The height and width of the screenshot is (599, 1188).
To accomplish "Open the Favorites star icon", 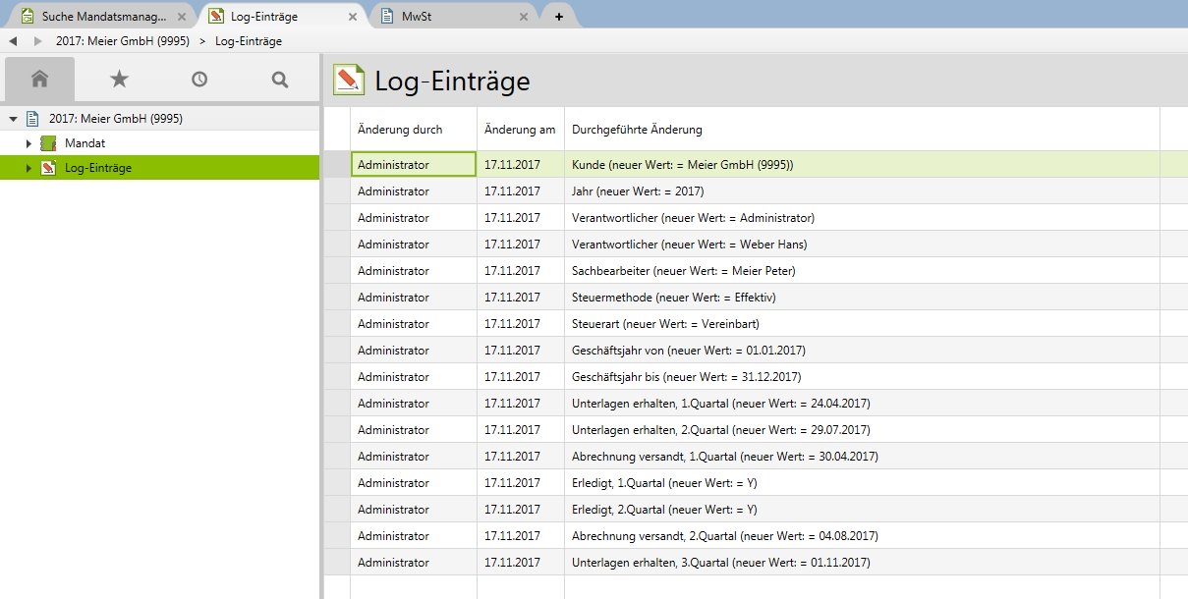I will [x=119, y=78].
